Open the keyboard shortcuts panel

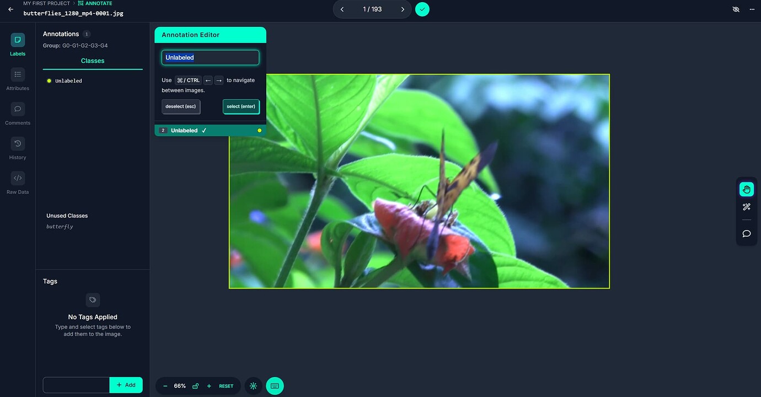[275, 385]
